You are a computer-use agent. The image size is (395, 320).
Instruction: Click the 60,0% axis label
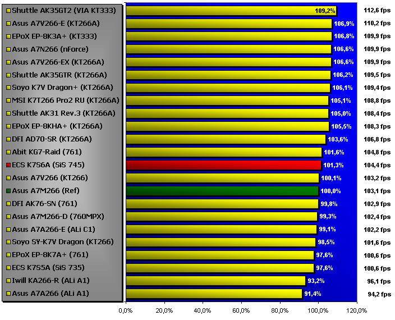(241, 310)
